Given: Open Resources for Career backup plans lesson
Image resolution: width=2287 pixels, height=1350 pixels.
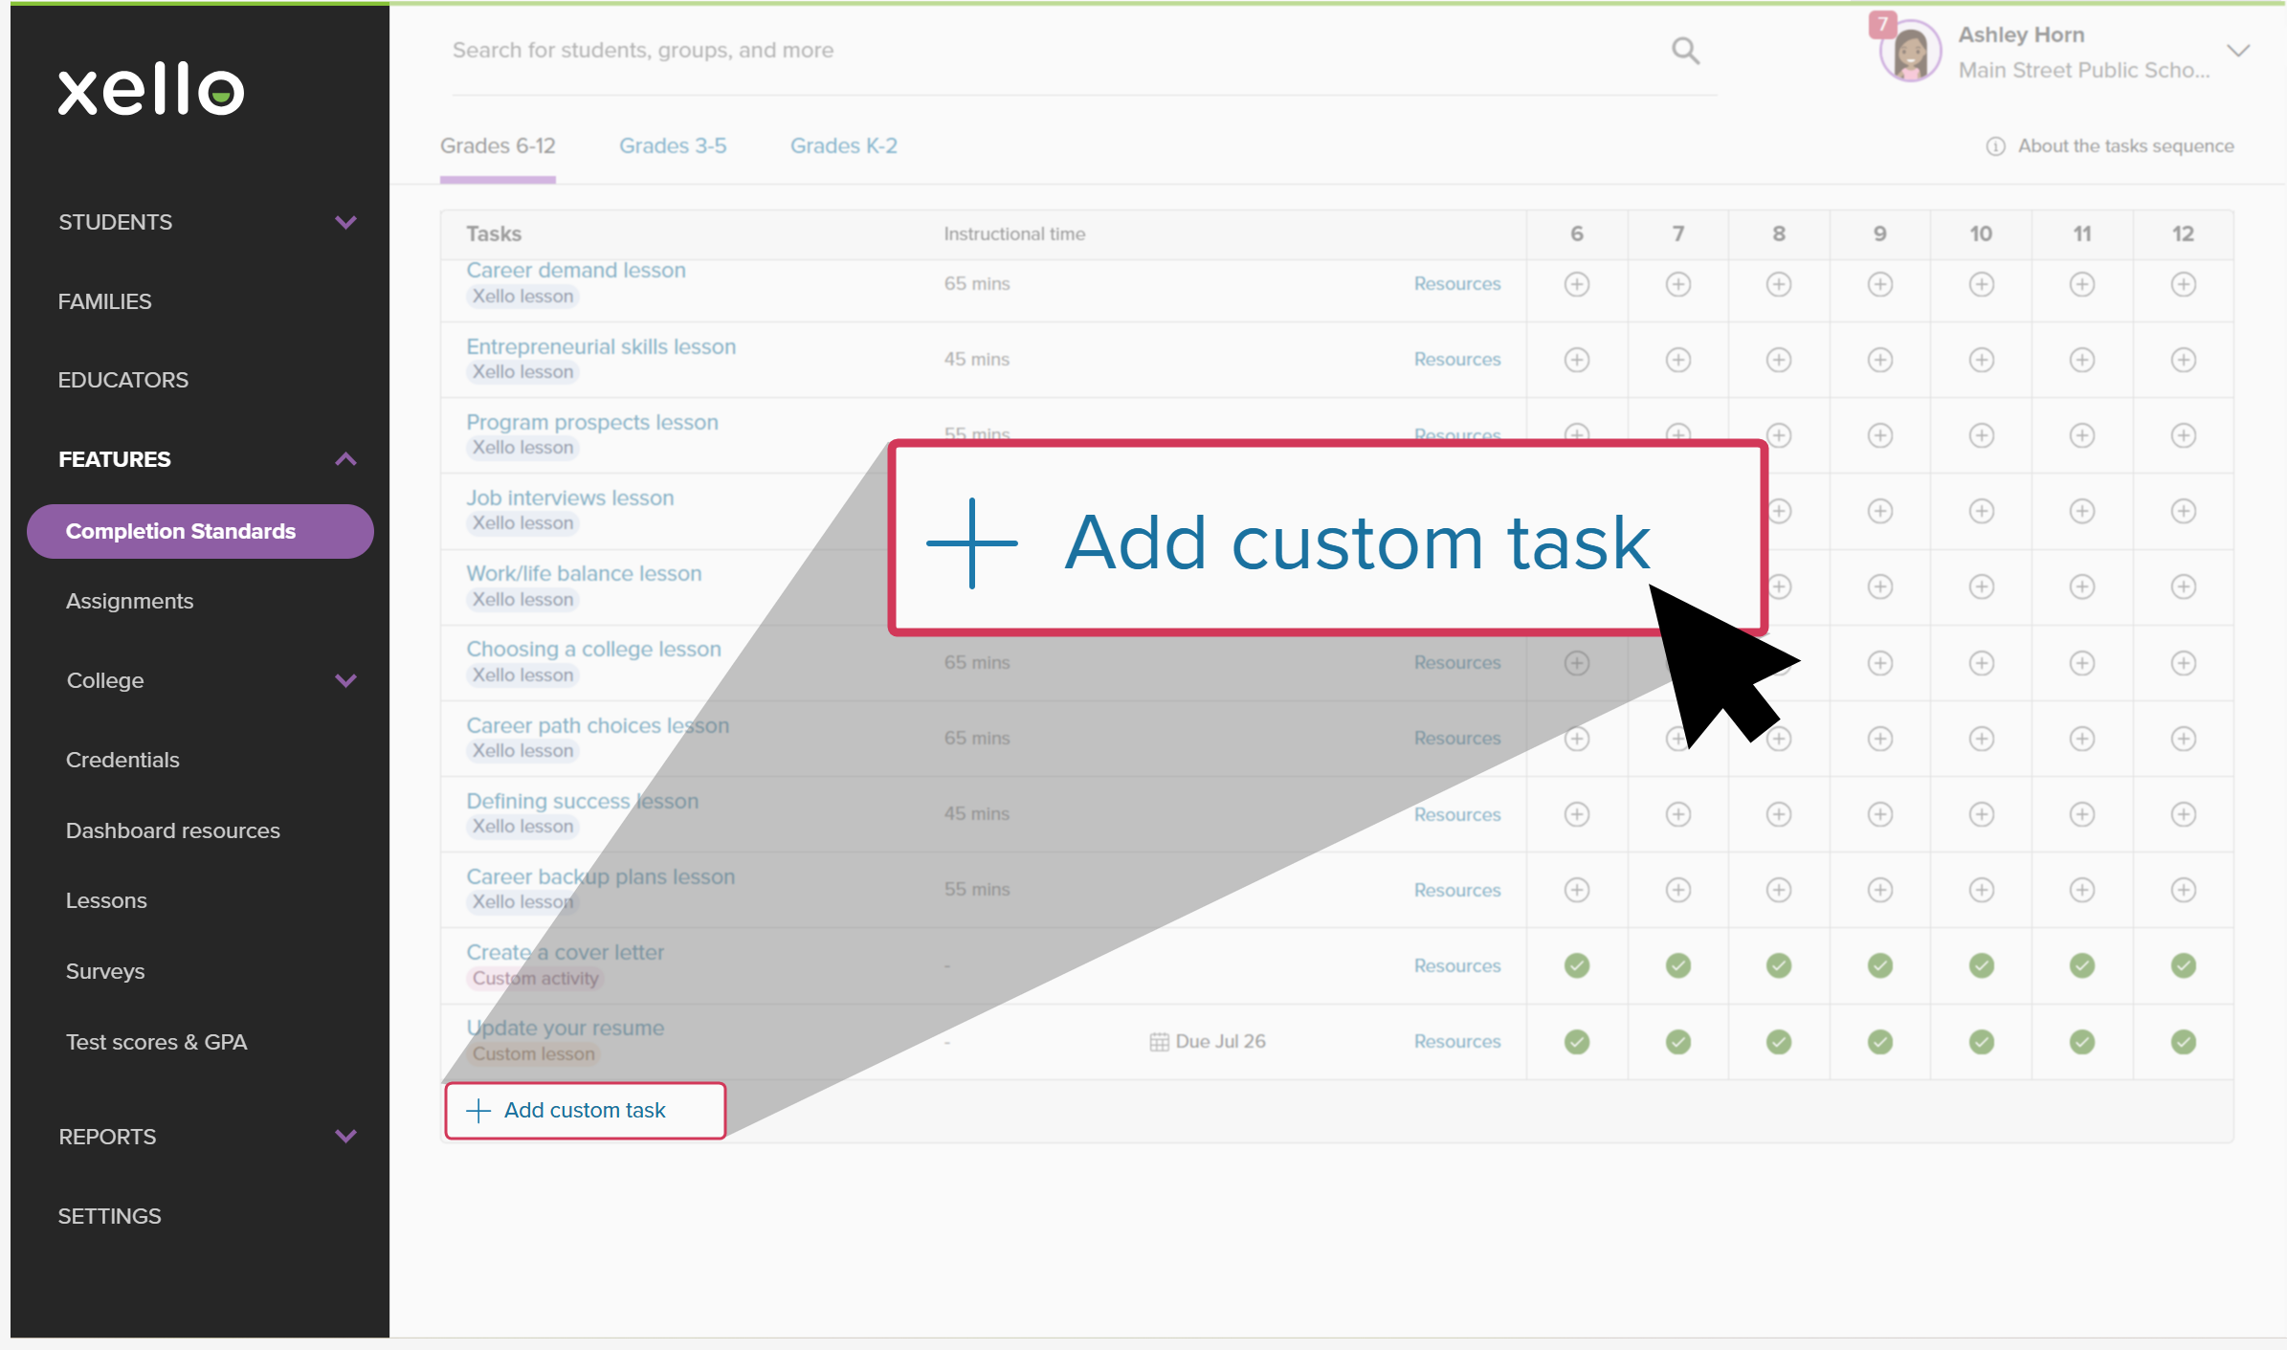Looking at the screenshot, I should pos(1457,890).
